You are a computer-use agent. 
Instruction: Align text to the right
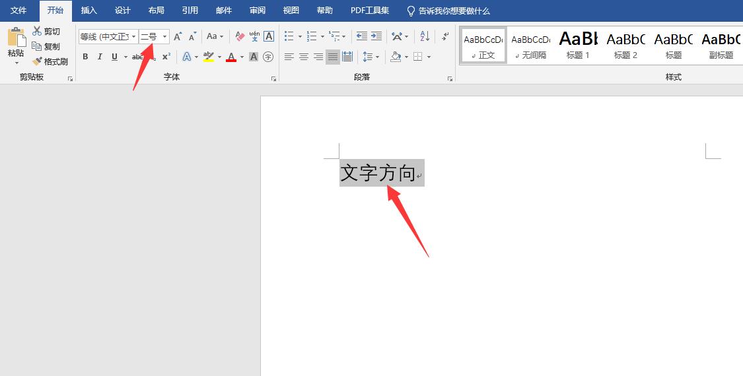318,57
